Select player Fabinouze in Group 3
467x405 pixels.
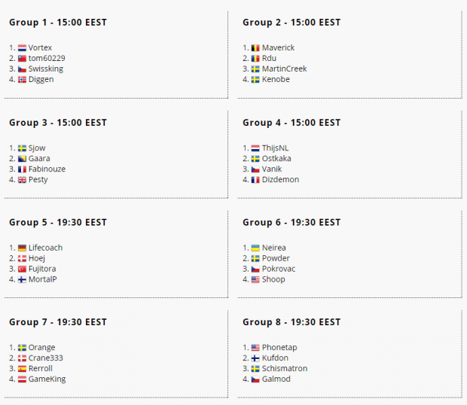coord(47,169)
